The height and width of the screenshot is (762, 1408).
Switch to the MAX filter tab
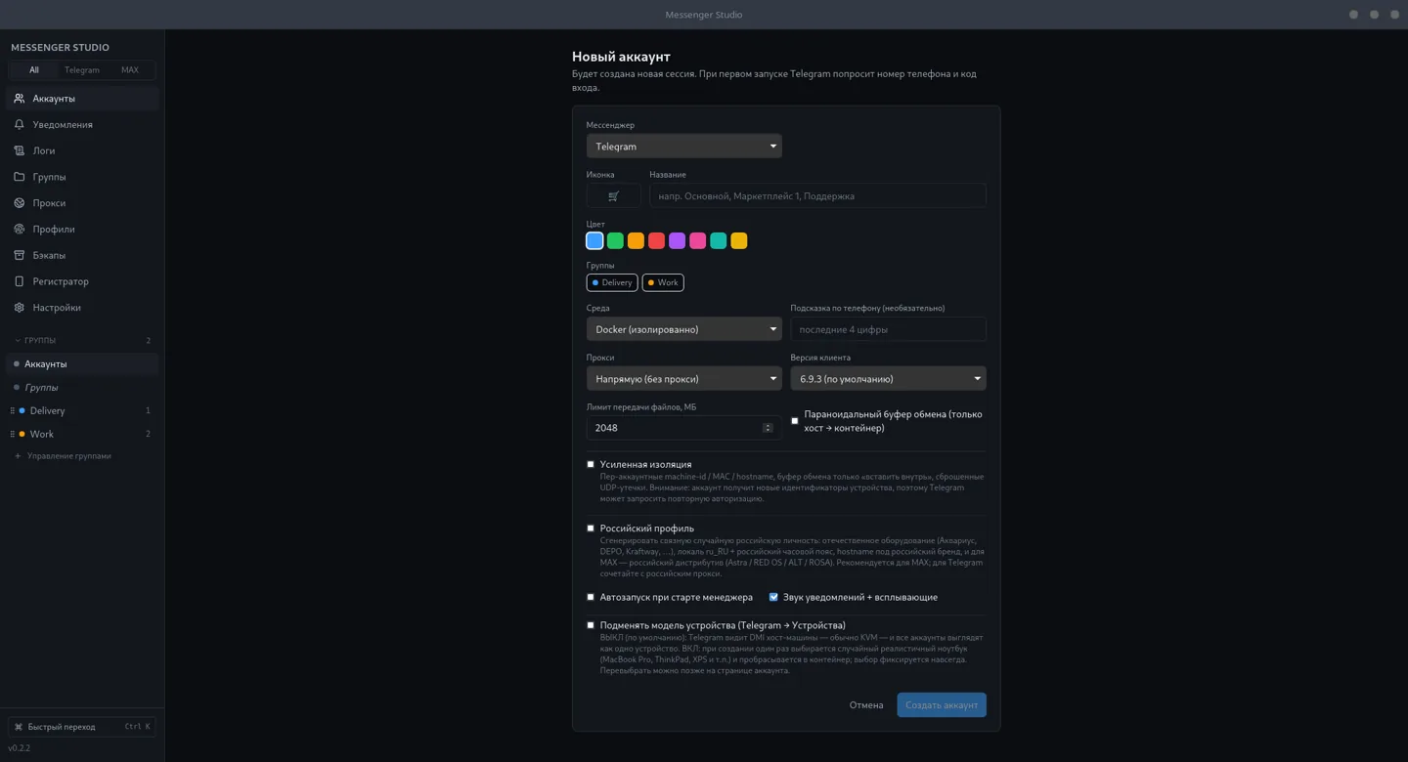pos(130,70)
